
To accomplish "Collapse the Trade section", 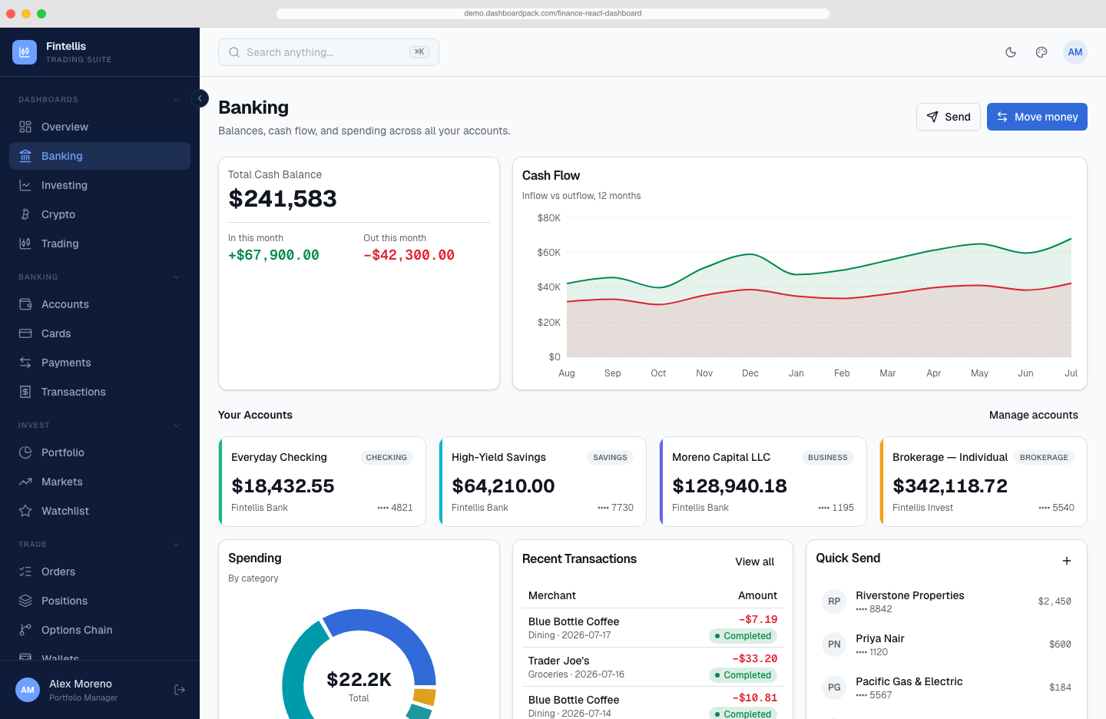I will pyautogui.click(x=177, y=545).
